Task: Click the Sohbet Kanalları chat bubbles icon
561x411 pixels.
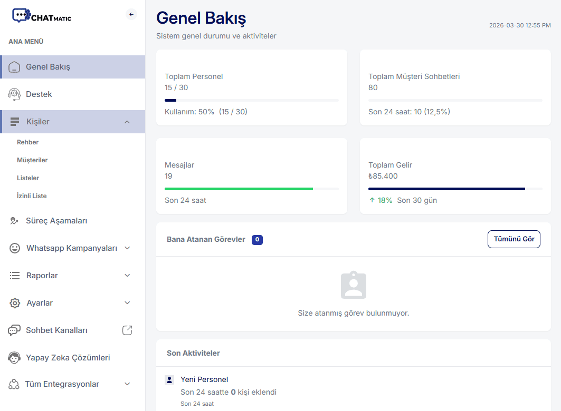Action: pyautogui.click(x=14, y=330)
